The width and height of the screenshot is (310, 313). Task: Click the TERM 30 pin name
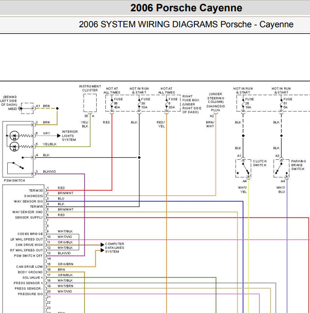coord(36,191)
